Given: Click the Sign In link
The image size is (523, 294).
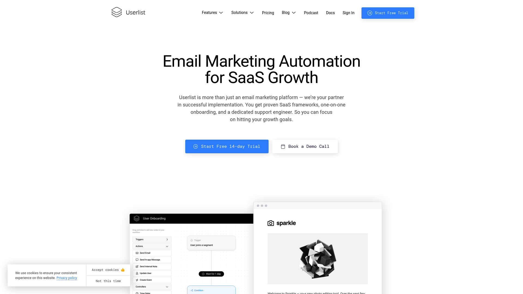Looking at the screenshot, I should (348, 13).
